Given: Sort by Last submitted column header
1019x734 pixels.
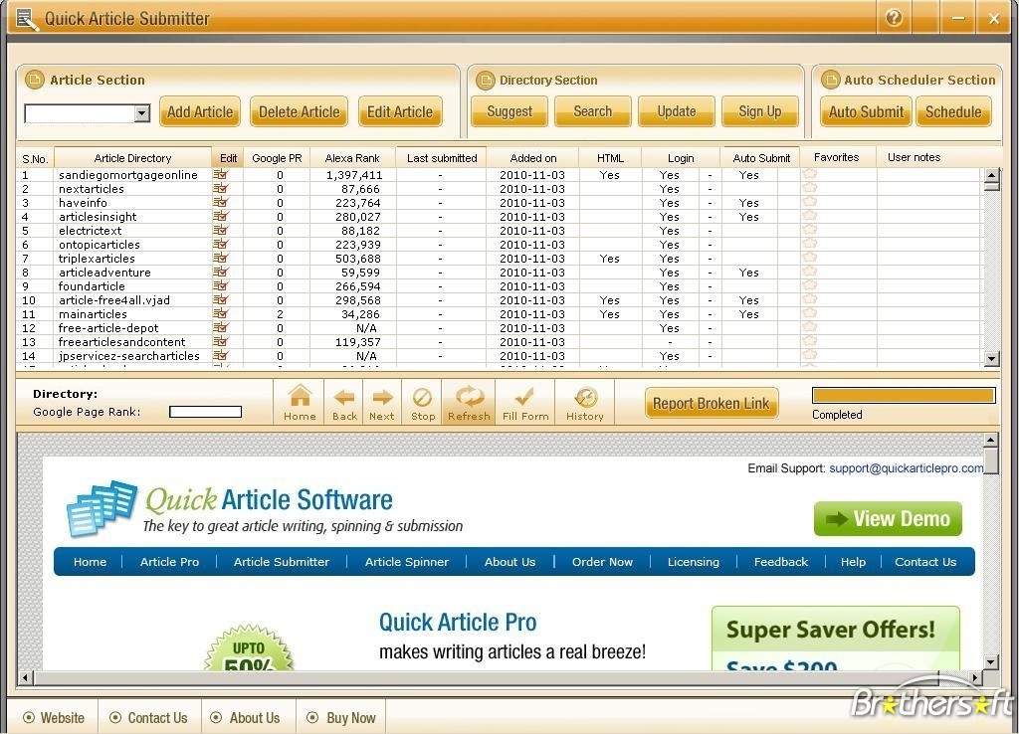Looking at the screenshot, I should pos(442,158).
